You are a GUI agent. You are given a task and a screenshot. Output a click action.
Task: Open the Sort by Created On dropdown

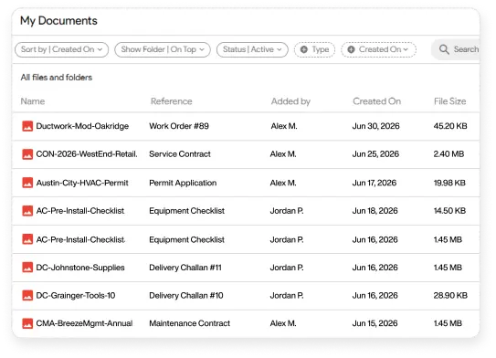point(62,49)
